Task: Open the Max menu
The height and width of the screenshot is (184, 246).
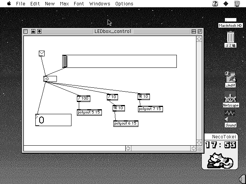Action: (x=64, y=3)
